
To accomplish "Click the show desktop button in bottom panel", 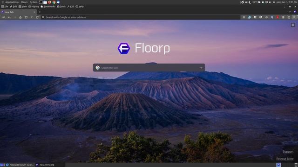I will pos(2,165).
